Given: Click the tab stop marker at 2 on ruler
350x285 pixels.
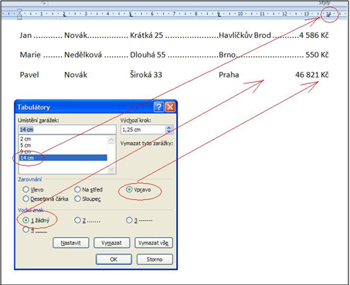Looking at the screenshot, I should click(x=64, y=15).
